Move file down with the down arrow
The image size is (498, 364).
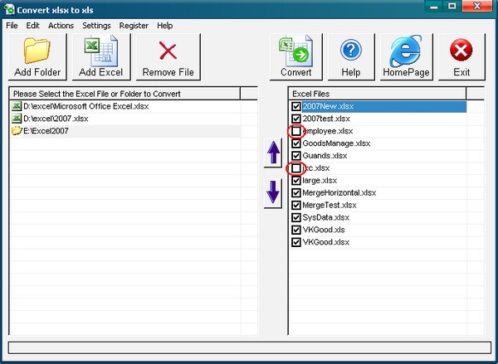[x=272, y=193]
